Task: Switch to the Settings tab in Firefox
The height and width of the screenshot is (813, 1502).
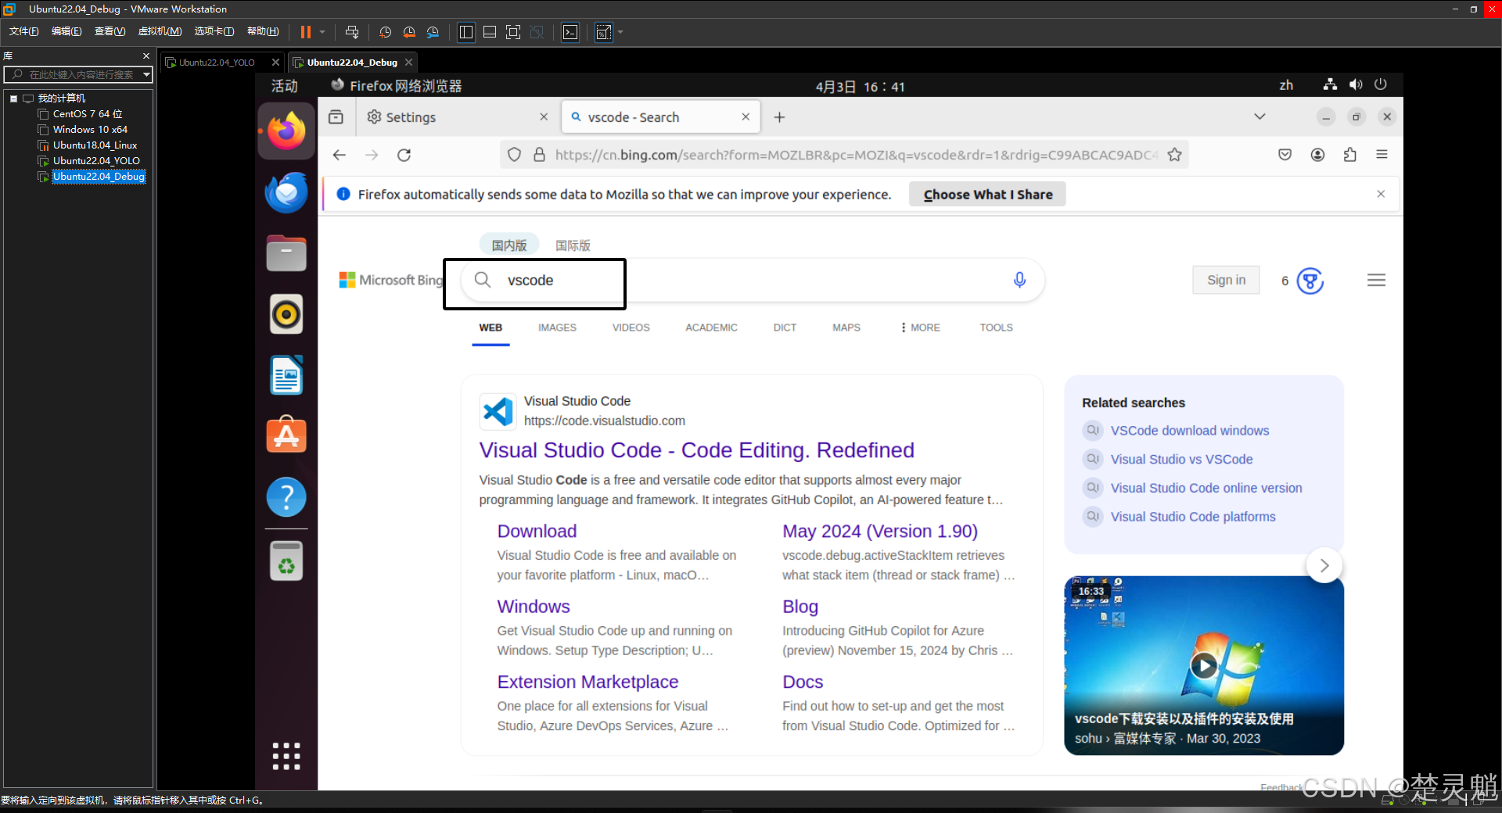Action: click(x=458, y=116)
